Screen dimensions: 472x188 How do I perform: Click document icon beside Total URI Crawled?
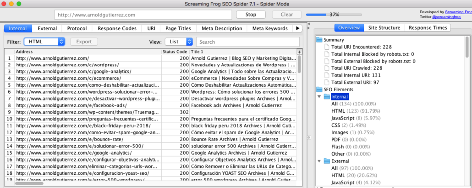pyautogui.click(x=327, y=68)
